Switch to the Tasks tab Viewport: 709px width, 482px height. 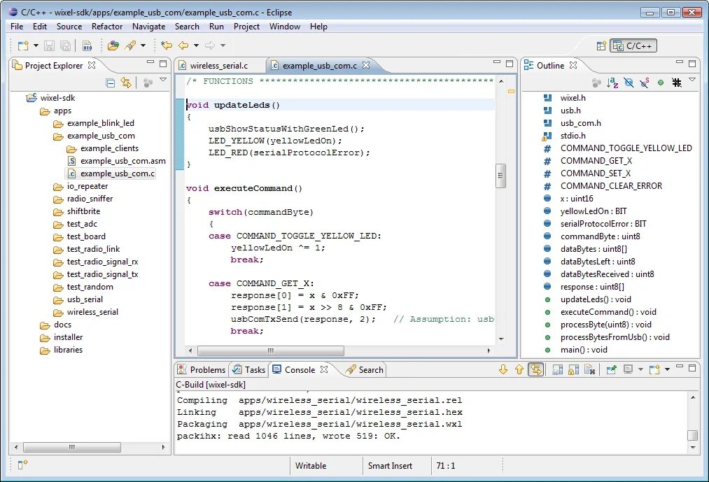(x=248, y=370)
